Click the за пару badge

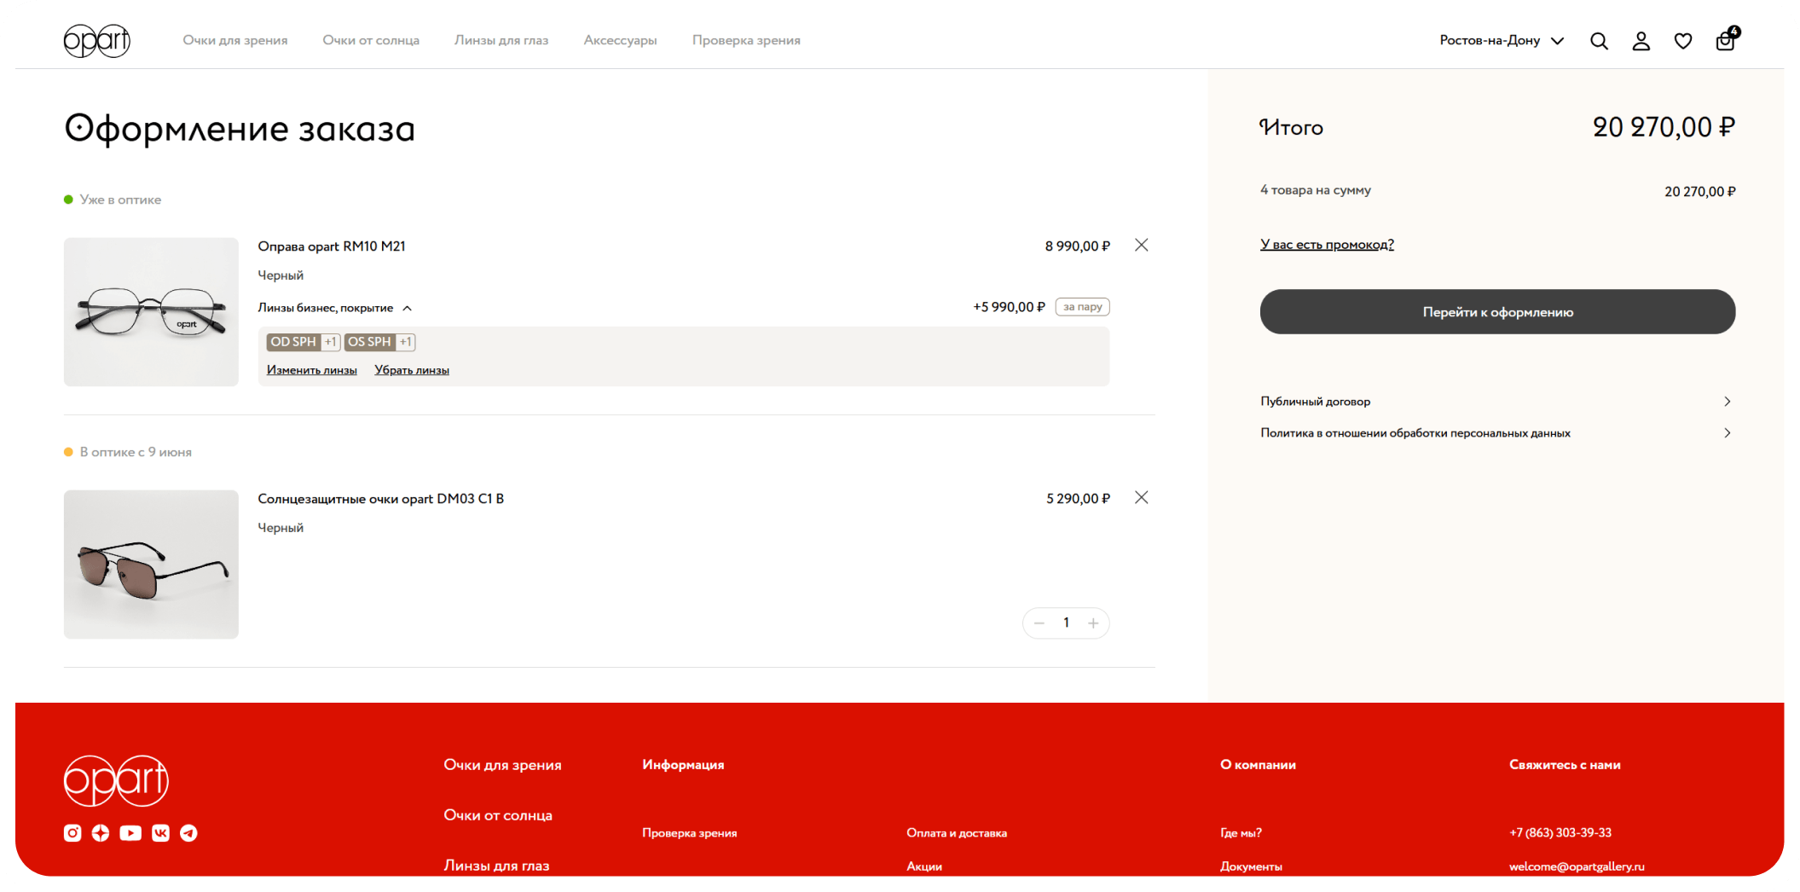pyautogui.click(x=1082, y=307)
